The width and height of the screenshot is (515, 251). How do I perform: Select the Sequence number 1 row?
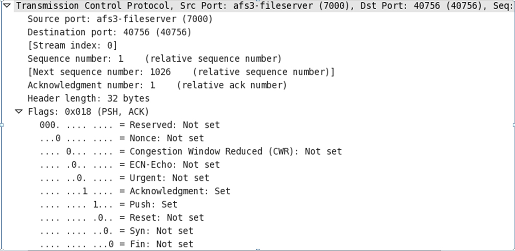(154, 59)
